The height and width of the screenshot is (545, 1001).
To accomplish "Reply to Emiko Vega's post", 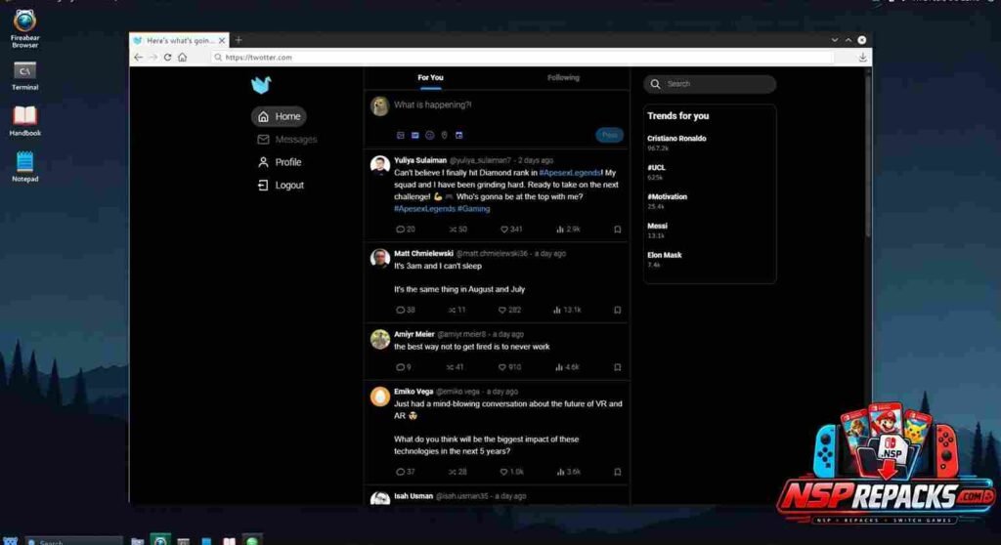I will pos(406,473).
